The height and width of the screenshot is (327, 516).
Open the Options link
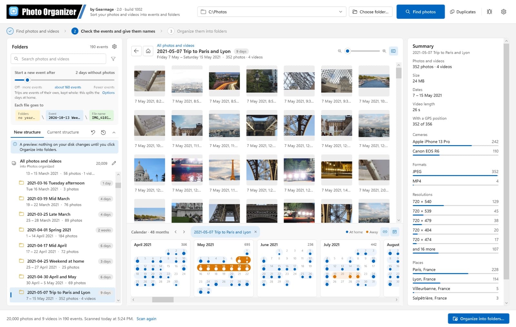click(108, 93)
